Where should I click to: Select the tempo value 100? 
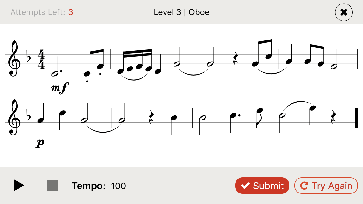[x=118, y=186]
